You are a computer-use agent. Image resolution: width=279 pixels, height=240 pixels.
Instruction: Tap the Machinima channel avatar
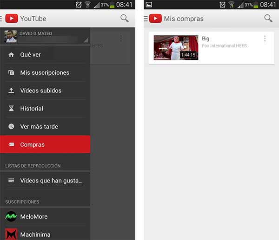11,234
